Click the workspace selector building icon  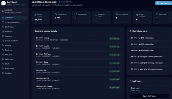(x=3, y=11)
